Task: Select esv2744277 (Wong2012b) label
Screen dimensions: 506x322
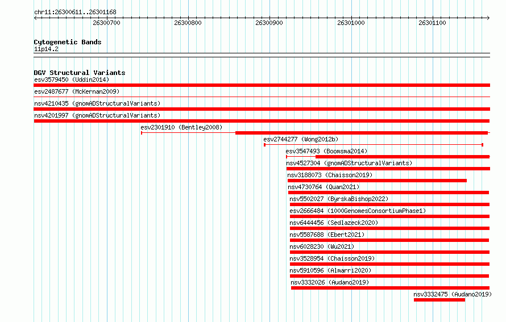Action: click(301, 139)
